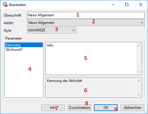Click scroll up arrow of Info text area
The height and width of the screenshot is (114, 148).
click(139, 45)
